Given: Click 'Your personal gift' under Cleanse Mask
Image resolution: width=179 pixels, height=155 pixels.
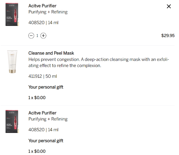Looking at the screenshot, I should click(x=46, y=87).
